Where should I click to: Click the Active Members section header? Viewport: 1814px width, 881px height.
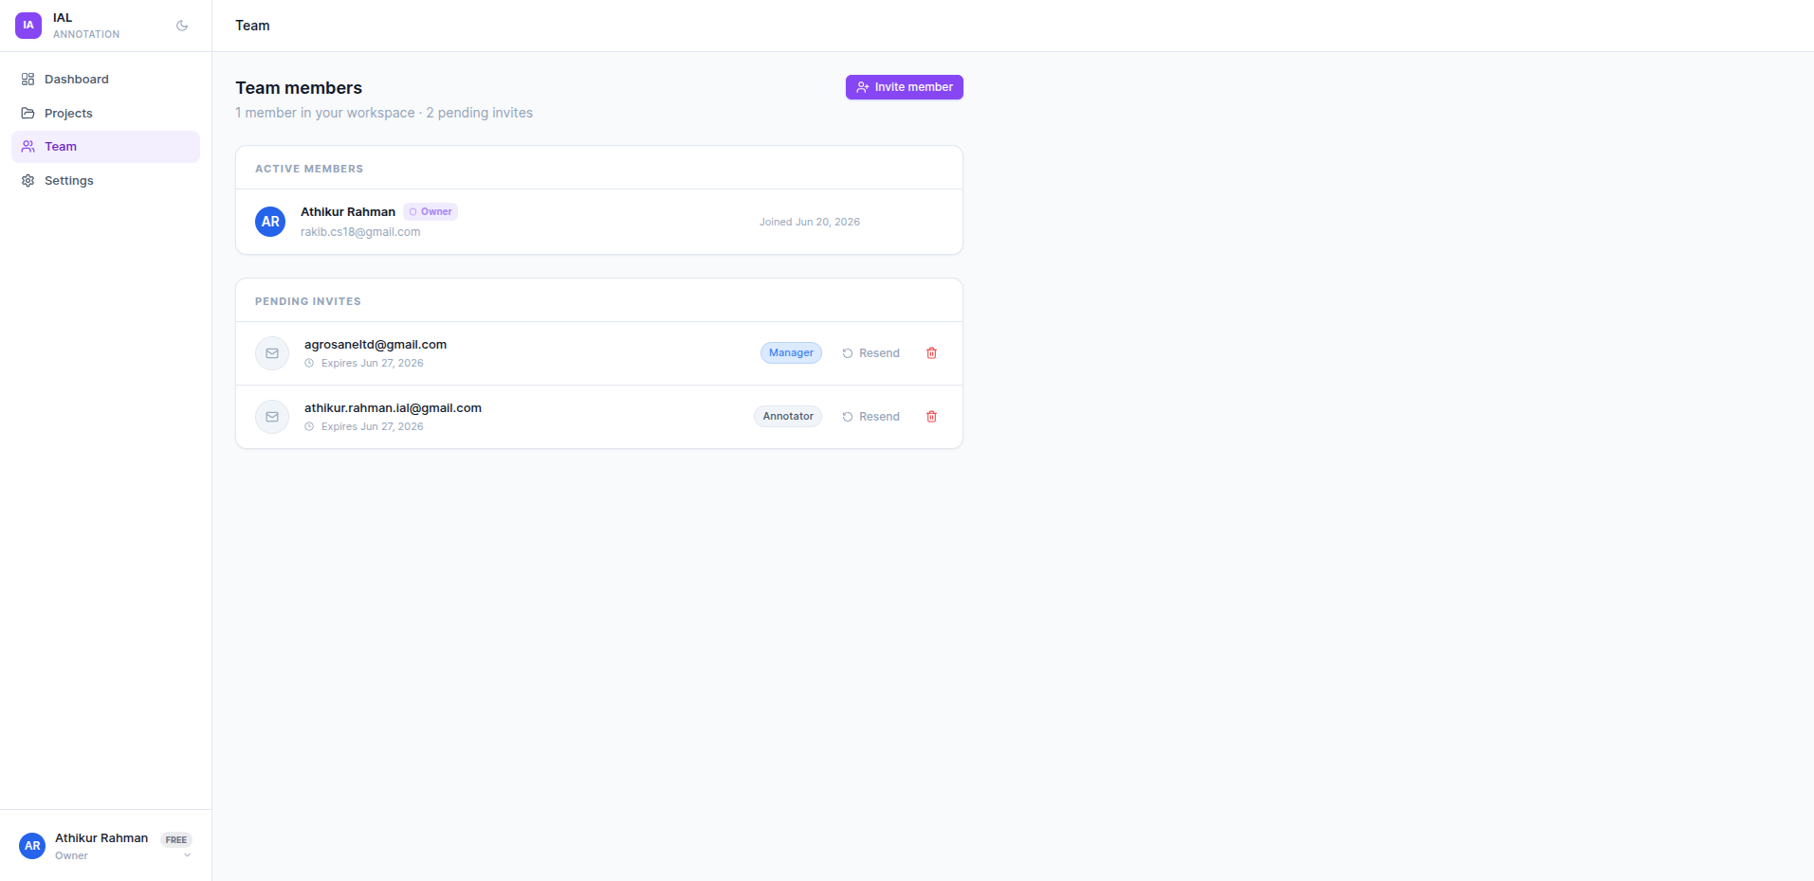(x=309, y=169)
